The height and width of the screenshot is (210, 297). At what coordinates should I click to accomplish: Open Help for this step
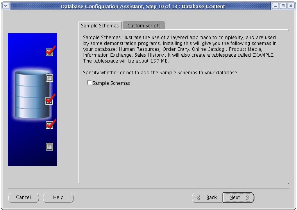coord(58,197)
